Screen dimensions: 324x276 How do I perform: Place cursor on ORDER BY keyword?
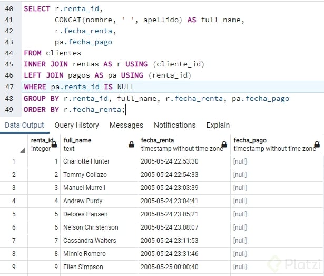click(x=41, y=110)
